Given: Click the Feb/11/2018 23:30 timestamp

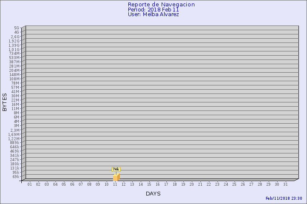Looking at the screenshot, I should (284, 198).
